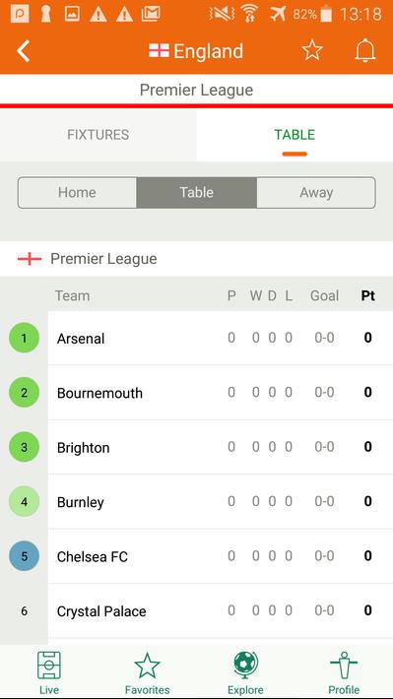
Task: Switch to the Away standings segment
Action: [316, 193]
